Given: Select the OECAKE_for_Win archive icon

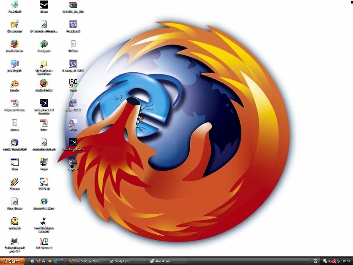Looking at the screenshot, I should (x=73, y=5).
